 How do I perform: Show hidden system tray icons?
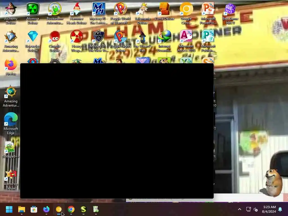(240, 209)
